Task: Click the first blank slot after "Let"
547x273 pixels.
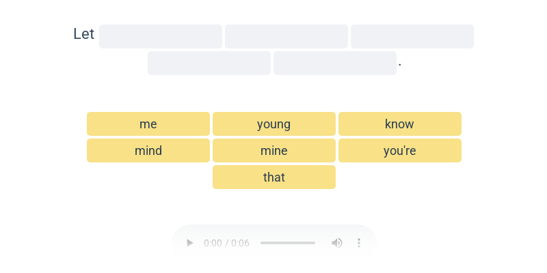Action: point(161,37)
